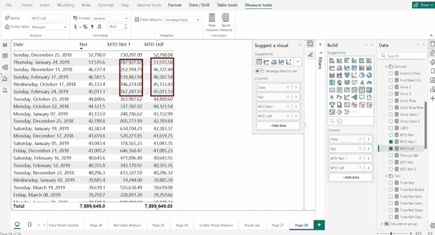Image resolution: width=435 pixels, height=235 pixels.
Task: Check the Previous Qtr field
Action: [x=391, y=156]
